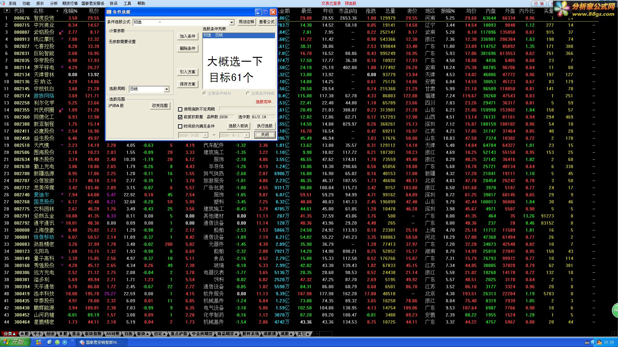Click the 选股入板块 button
The image size is (618, 347).
pos(238,126)
